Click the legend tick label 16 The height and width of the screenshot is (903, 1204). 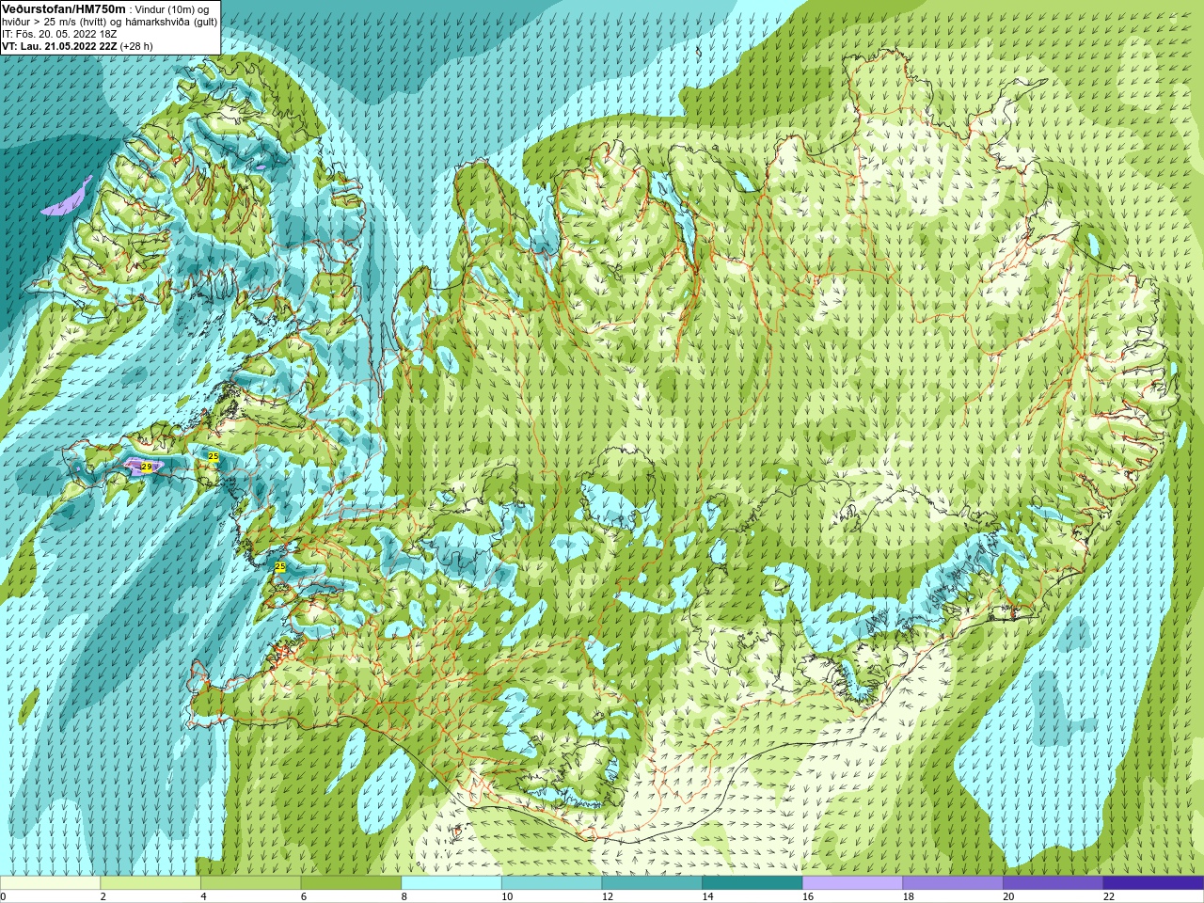click(x=808, y=896)
